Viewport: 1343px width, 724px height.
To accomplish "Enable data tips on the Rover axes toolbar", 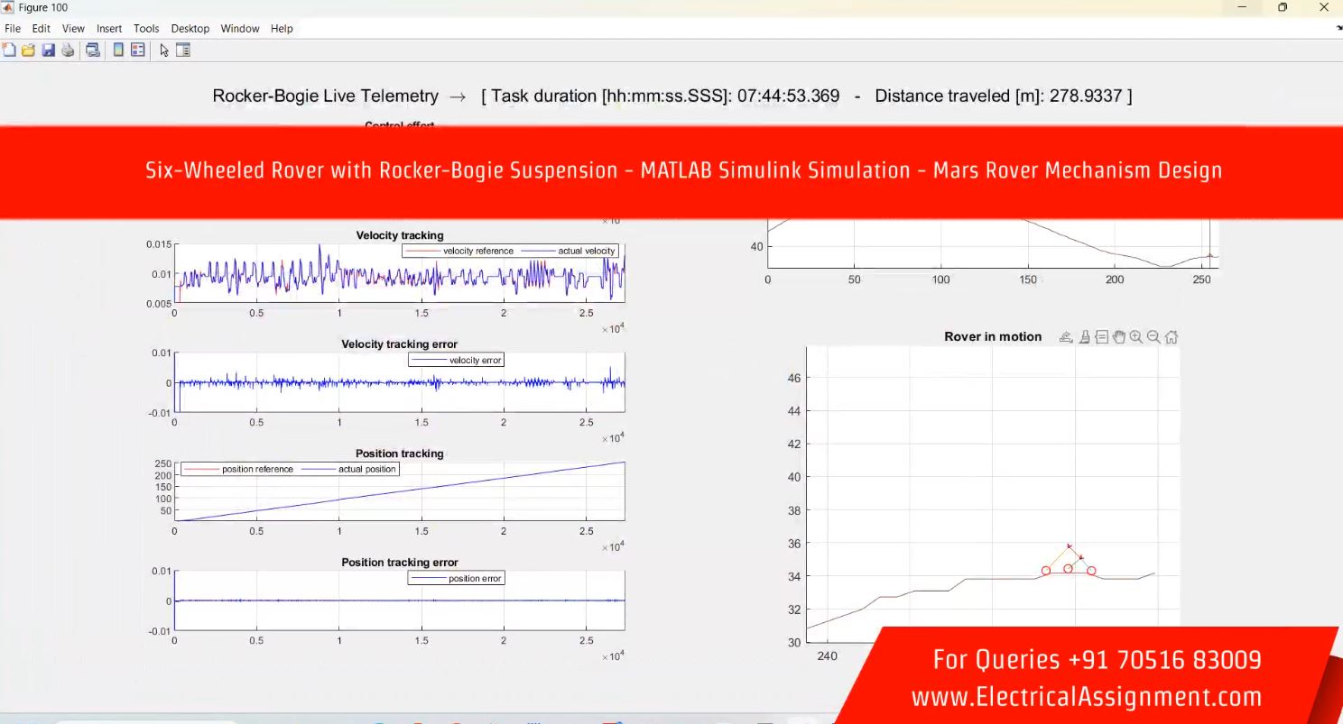I will (x=1102, y=337).
